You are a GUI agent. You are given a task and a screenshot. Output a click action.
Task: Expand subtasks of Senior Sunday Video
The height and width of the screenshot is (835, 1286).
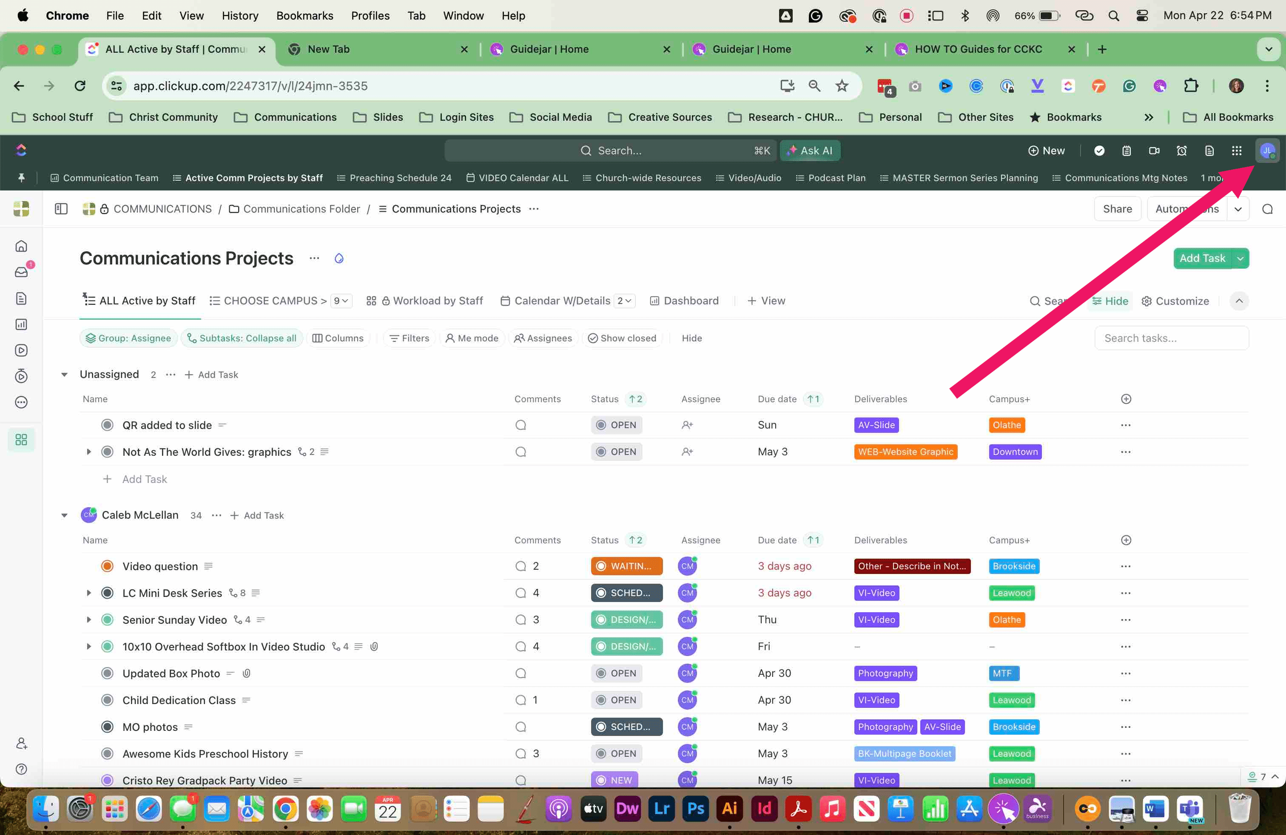click(89, 619)
